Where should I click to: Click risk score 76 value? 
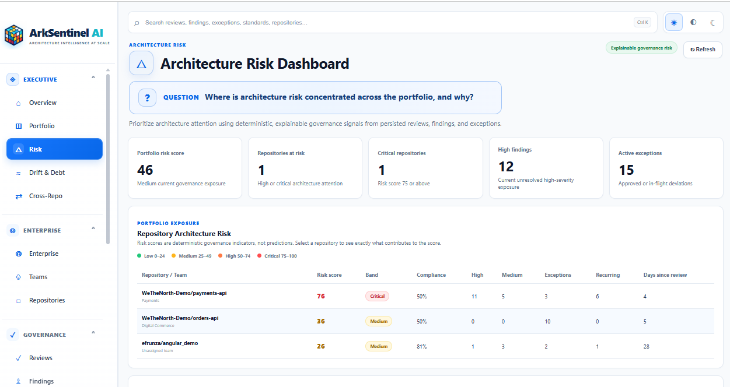click(321, 296)
